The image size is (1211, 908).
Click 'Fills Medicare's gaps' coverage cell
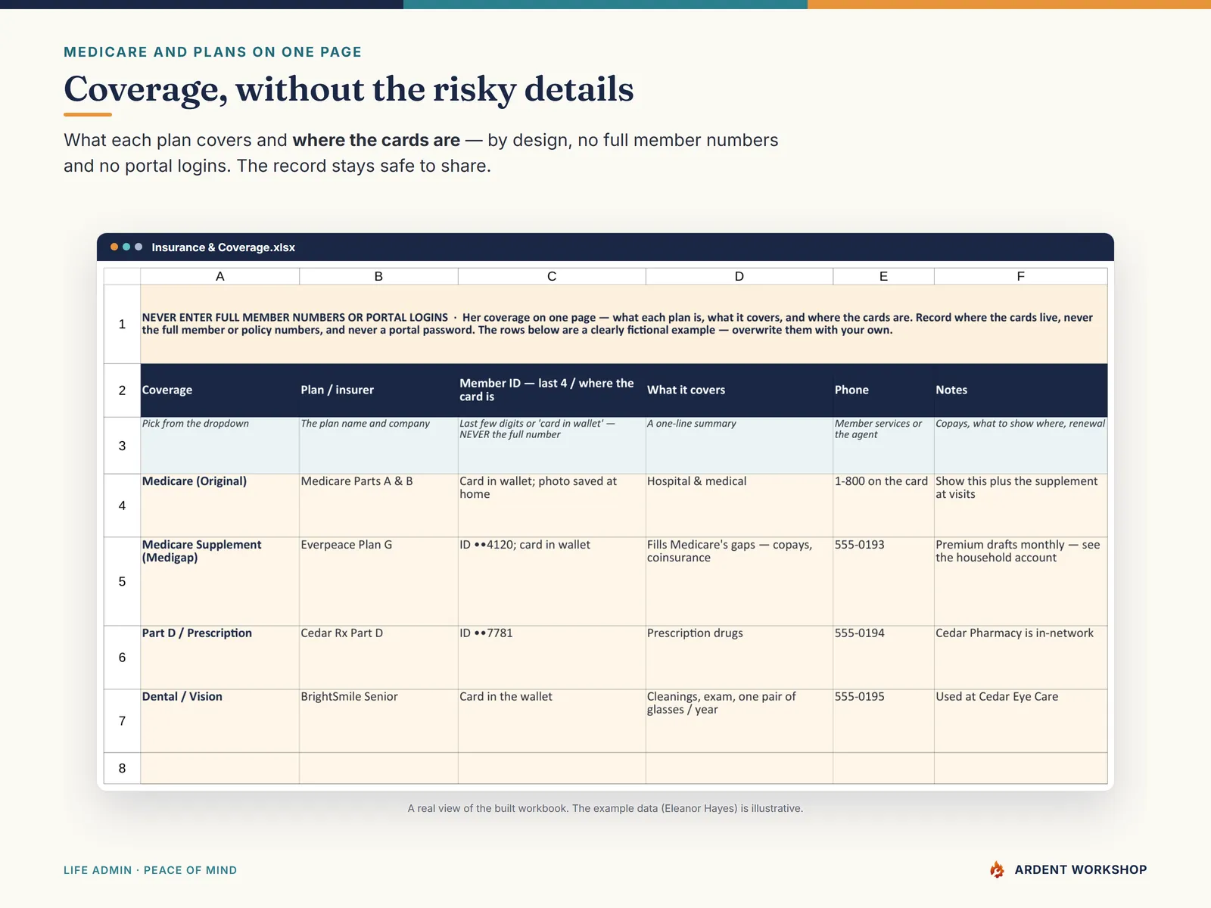click(739, 581)
